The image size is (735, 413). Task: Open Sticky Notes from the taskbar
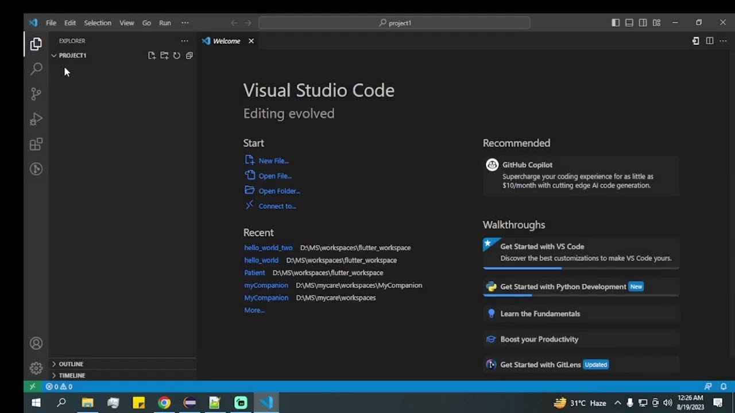click(138, 403)
